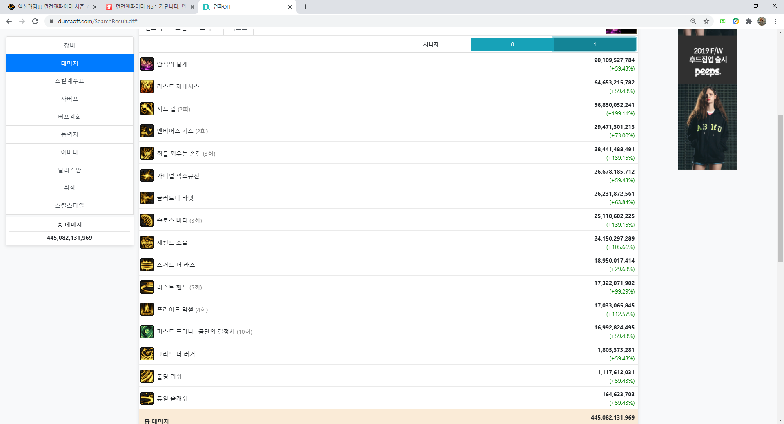
Task: Click the 서드 립 skill icon
Action: coord(147,109)
